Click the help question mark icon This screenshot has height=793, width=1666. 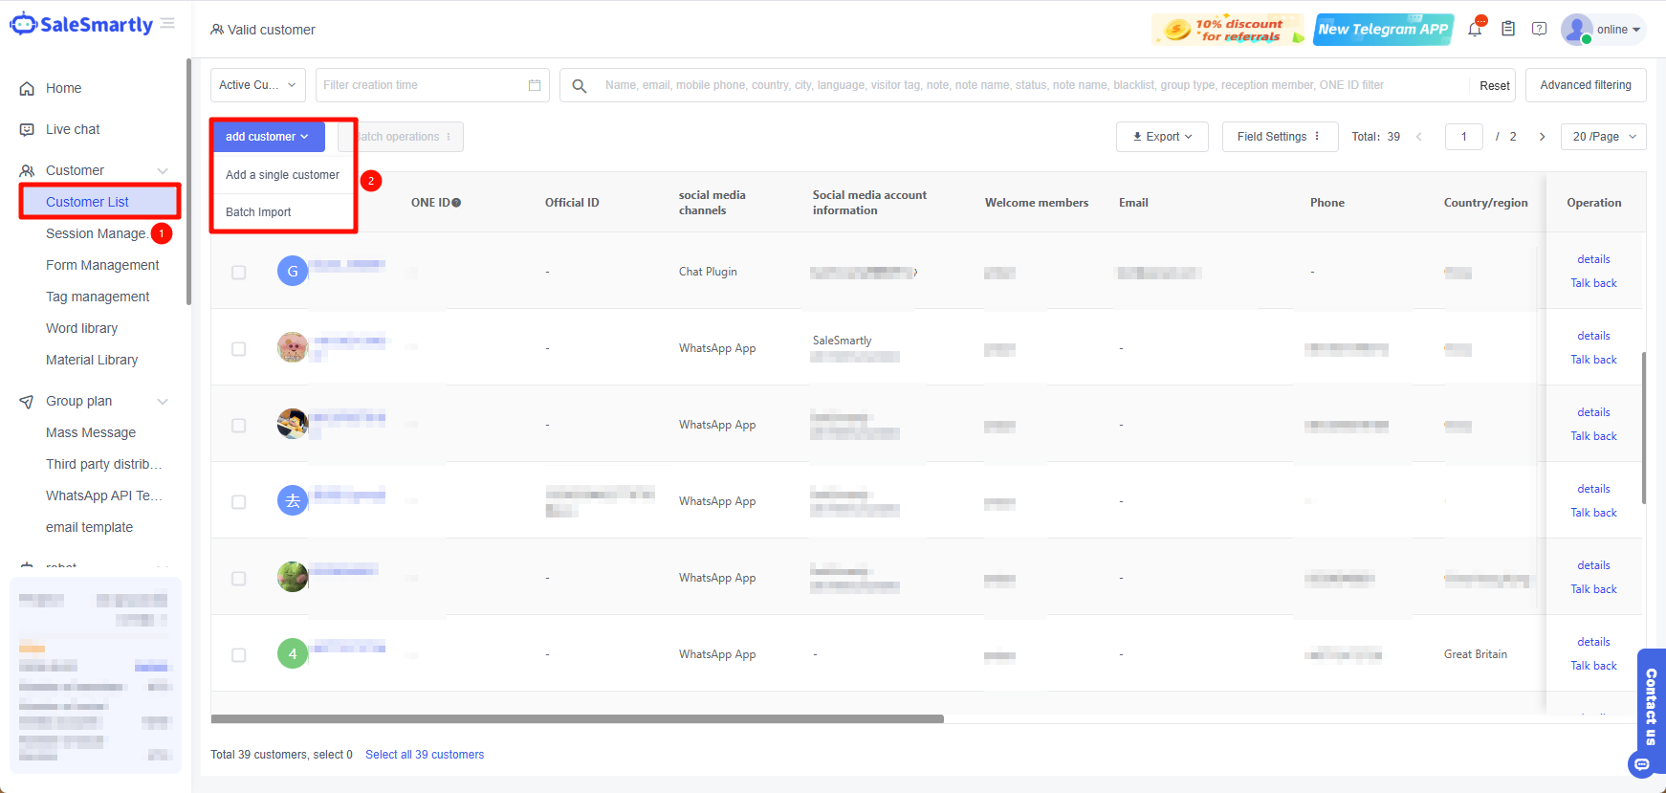pyautogui.click(x=1539, y=29)
